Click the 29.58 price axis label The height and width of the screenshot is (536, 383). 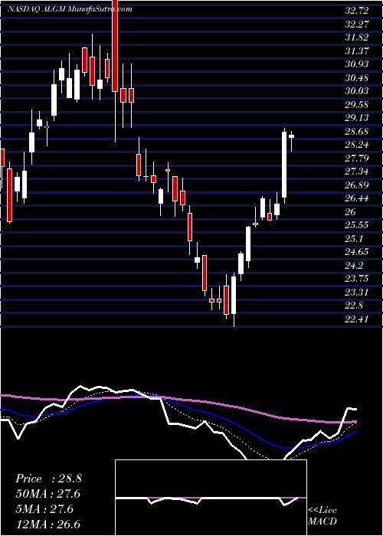point(357,105)
